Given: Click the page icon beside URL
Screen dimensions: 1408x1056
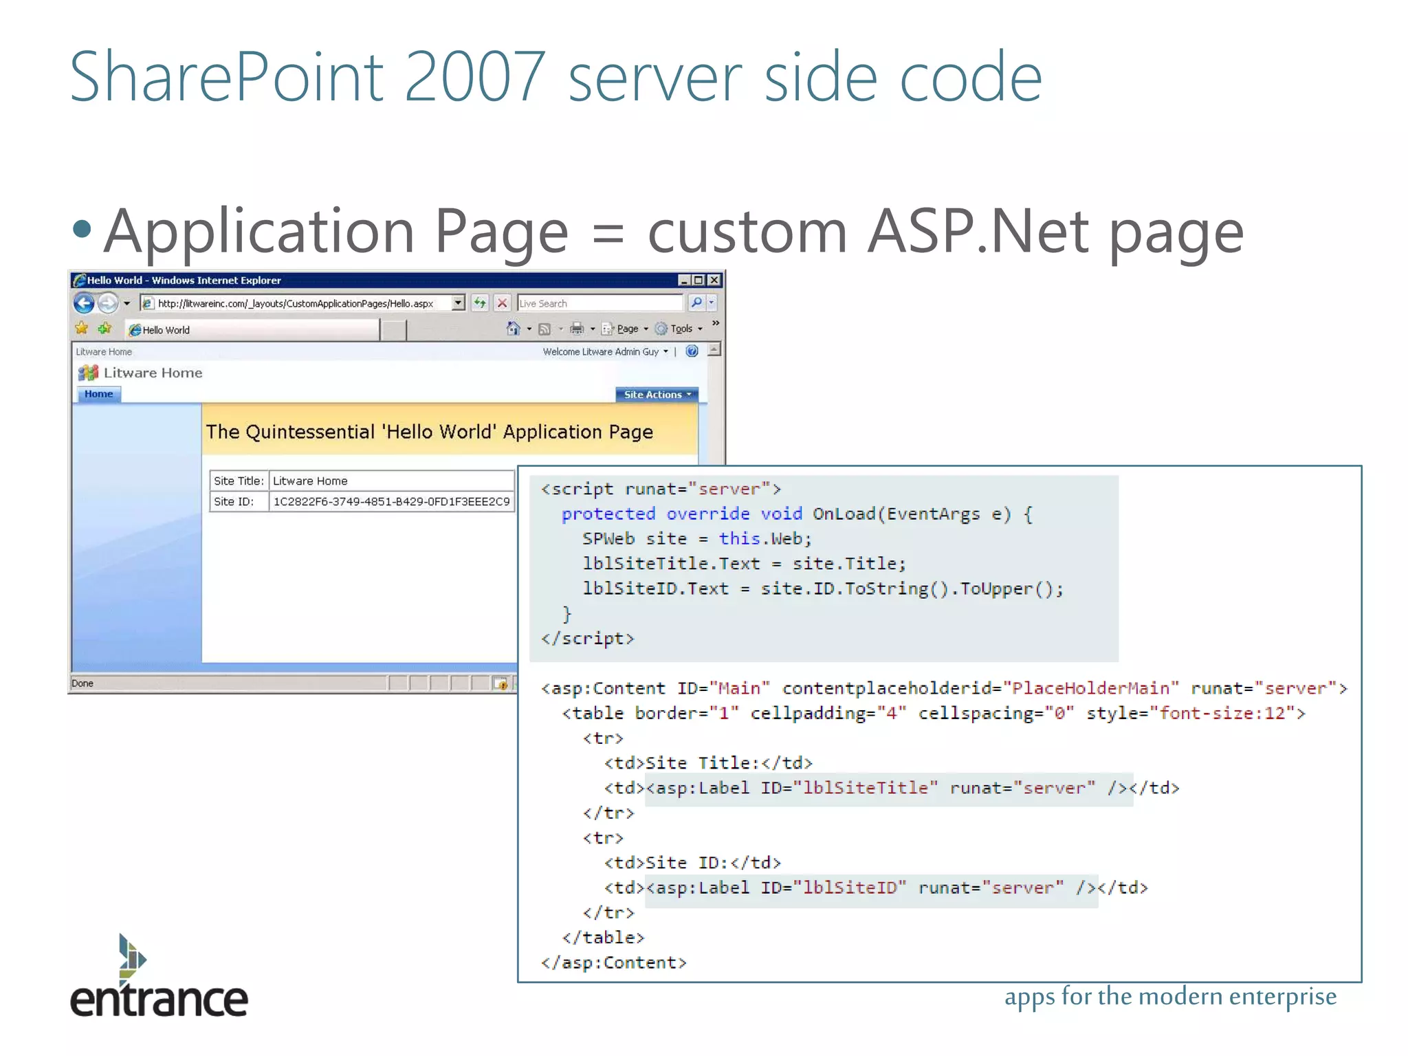Looking at the screenshot, I should pos(148,303).
